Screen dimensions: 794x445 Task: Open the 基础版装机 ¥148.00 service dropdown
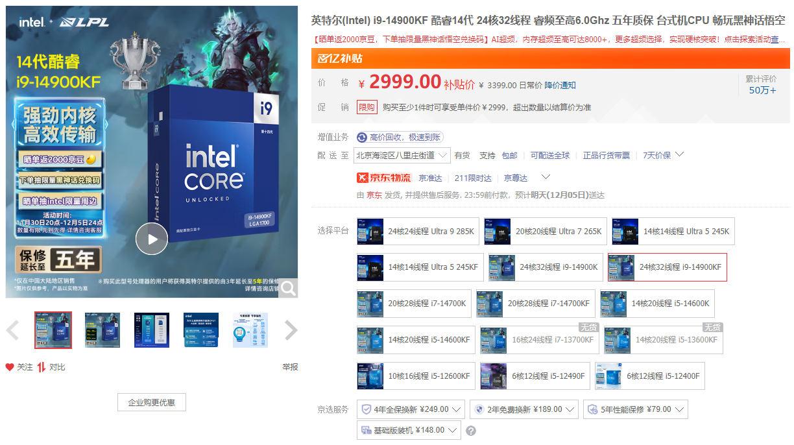409,430
